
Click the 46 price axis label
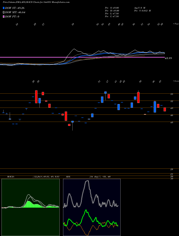coord(171,115)
